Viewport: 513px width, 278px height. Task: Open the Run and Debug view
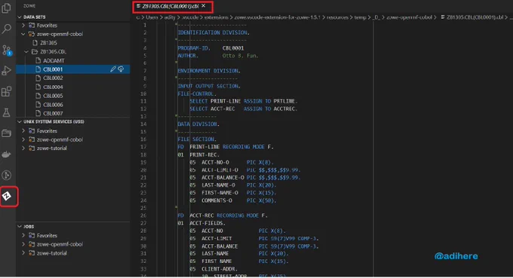pos(6,71)
